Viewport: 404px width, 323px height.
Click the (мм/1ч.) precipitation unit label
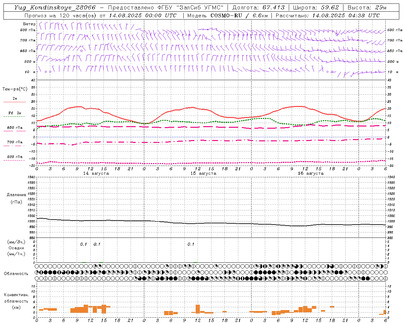click(16, 254)
